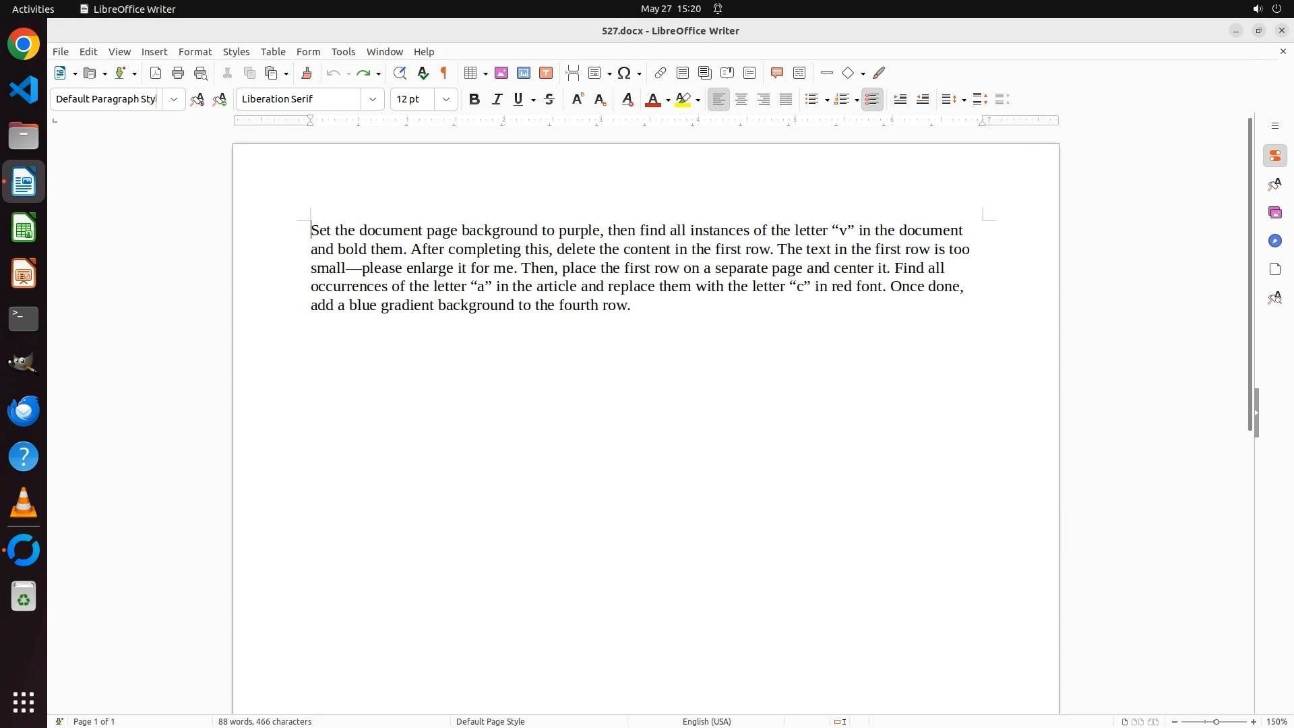Toggle formatting marks (pilcrow) display

pos(444,73)
